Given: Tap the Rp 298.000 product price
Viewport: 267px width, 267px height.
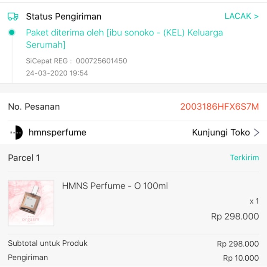Looking at the screenshot, I should coord(235,217).
